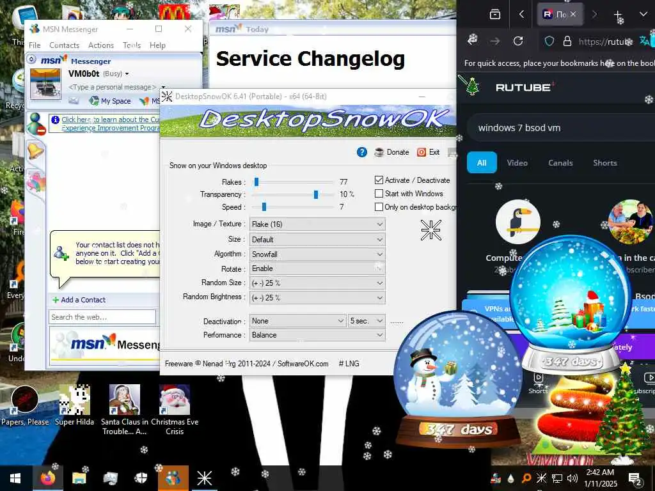Open the Random Size dropdown
This screenshot has width=655, height=491.
point(317,283)
